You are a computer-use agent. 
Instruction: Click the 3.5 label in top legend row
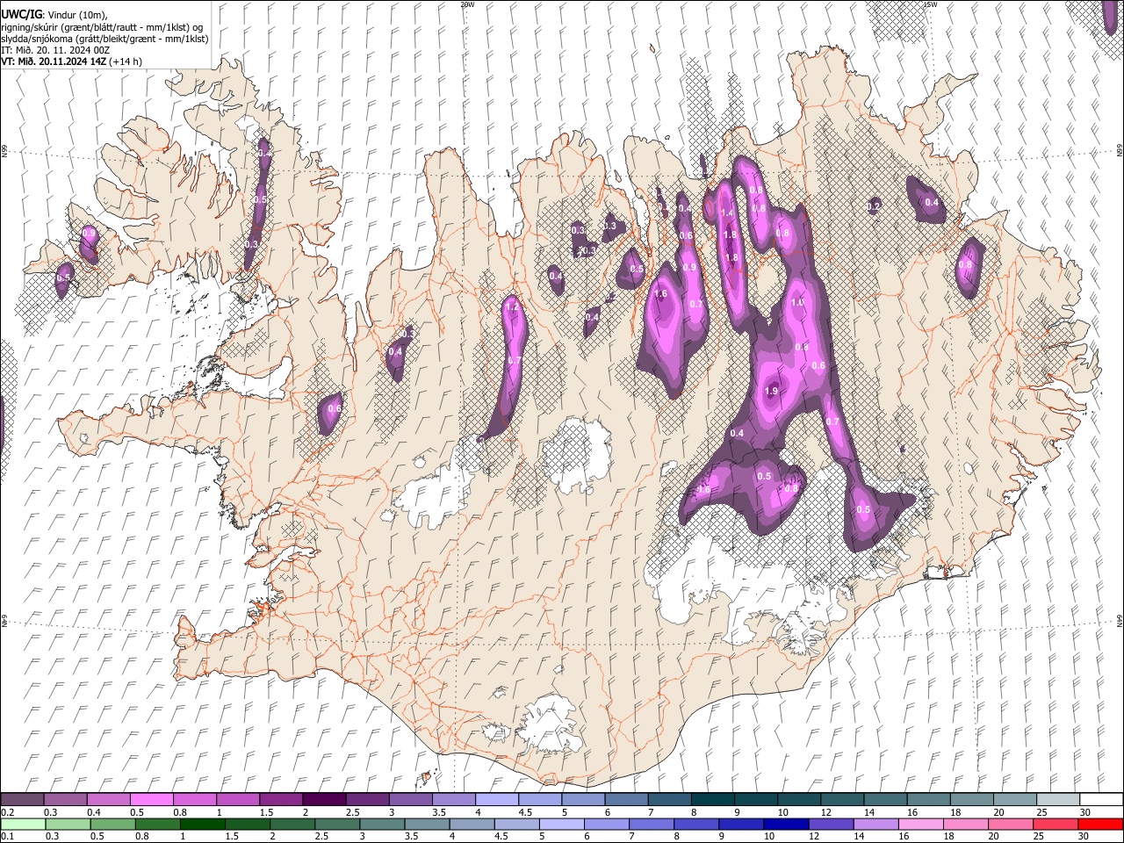[437, 812]
